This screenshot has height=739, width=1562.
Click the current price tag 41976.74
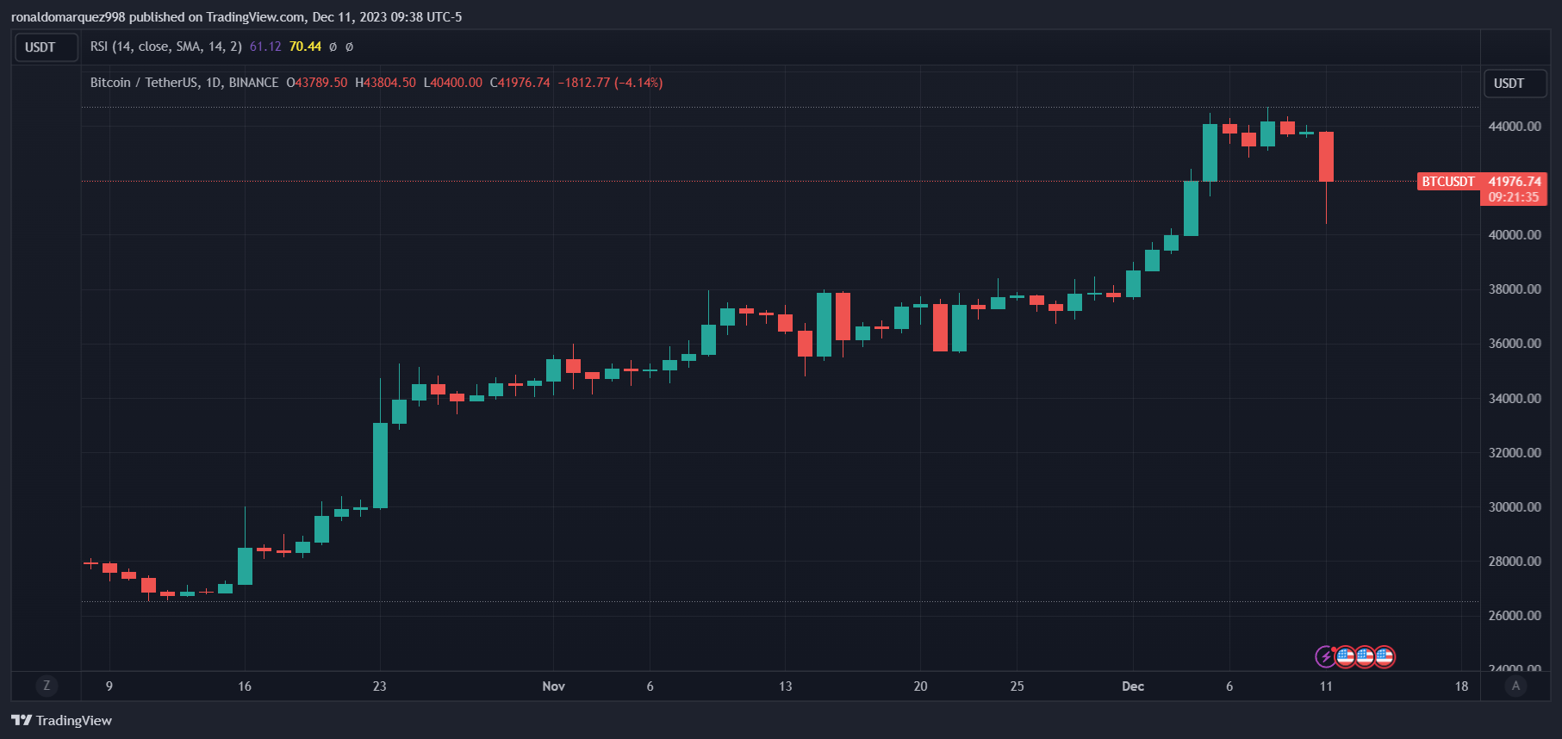pyautogui.click(x=1515, y=182)
